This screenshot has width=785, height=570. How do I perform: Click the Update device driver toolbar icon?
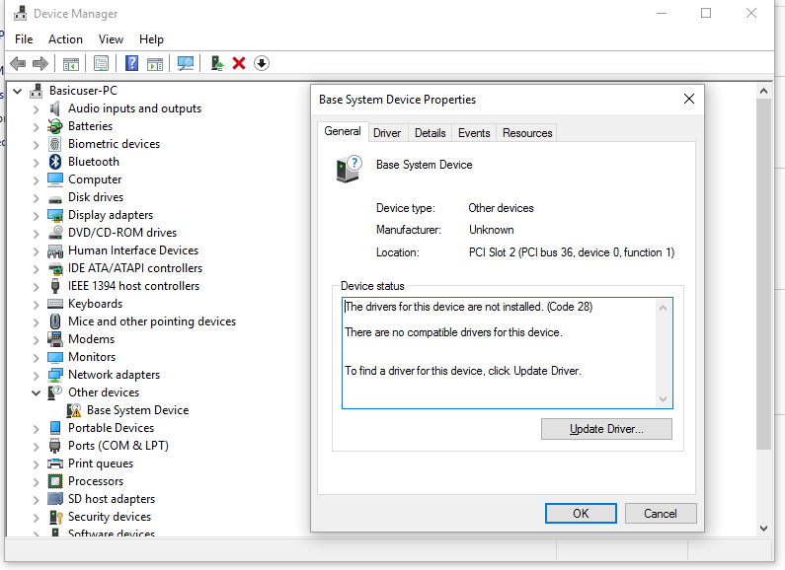(217, 63)
